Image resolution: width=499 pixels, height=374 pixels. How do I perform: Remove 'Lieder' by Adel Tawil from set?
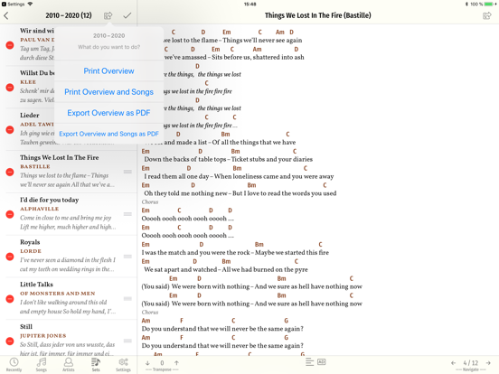10,130
